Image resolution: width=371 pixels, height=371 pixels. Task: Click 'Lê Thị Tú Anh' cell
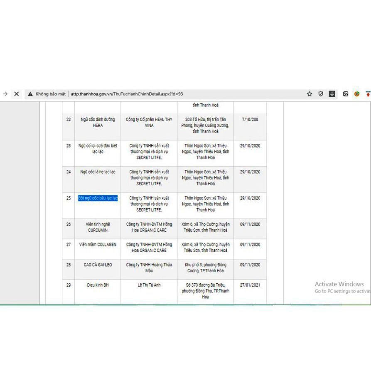[149, 285]
